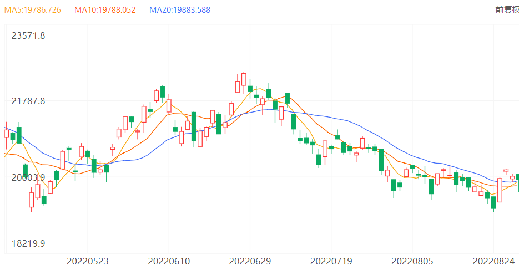Select the blue MA20 legend label
The image size is (519, 270).
click(180, 10)
